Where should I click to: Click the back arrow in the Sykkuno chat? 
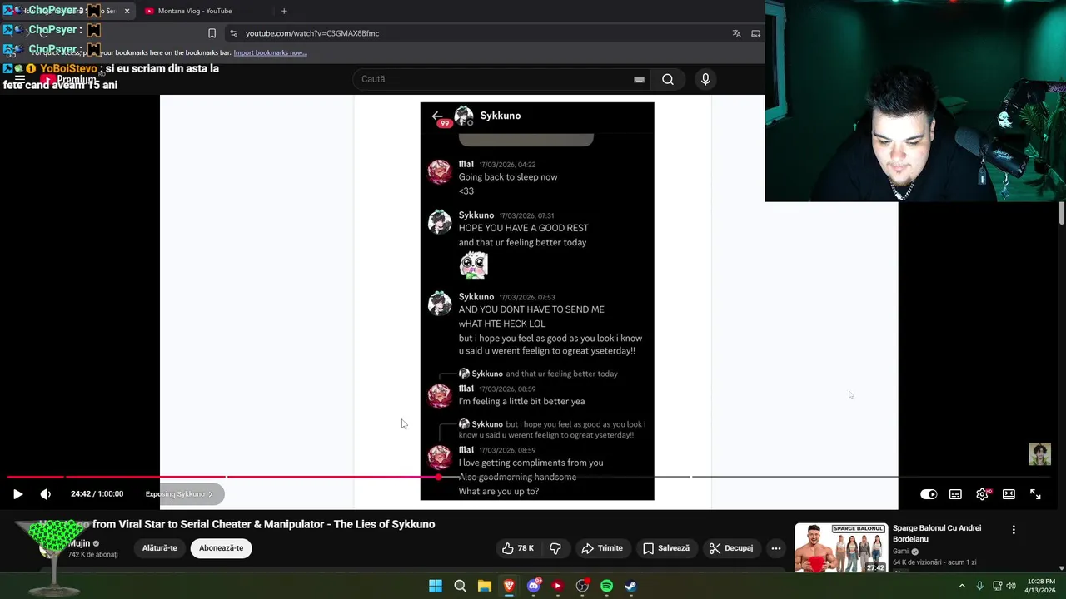pos(437,116)
